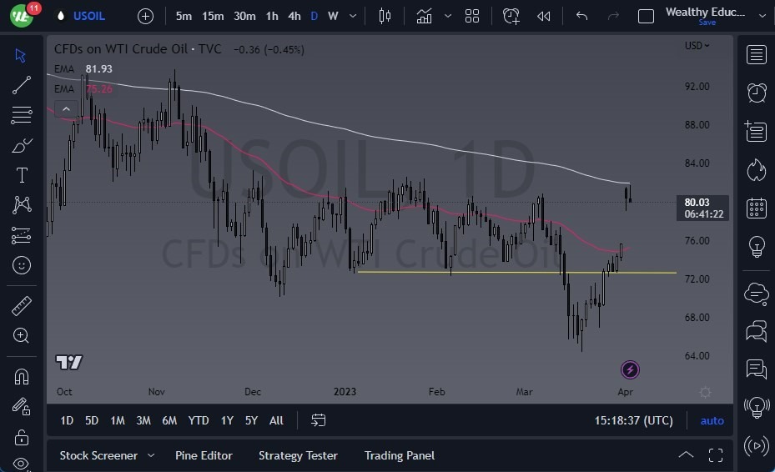The height and width of the screenshot is (472, 775).
Task: Open the ideas lightbulb panel
Action: click(757, 246)
